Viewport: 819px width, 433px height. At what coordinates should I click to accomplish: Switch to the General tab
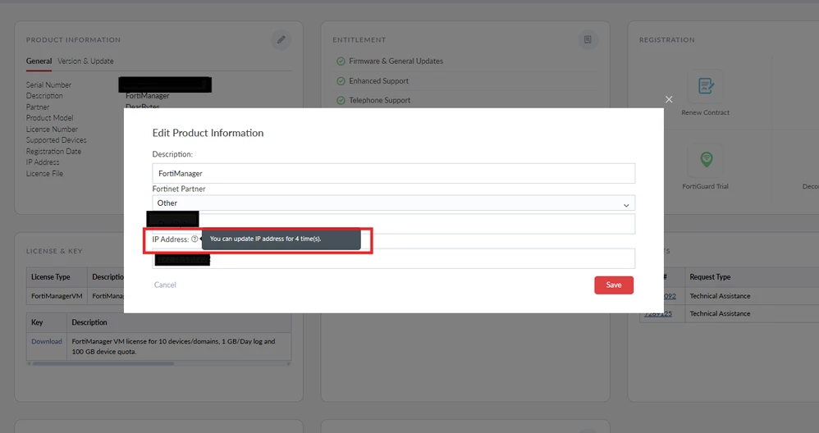[x=39, y=61]
